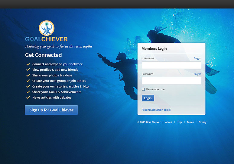Viewport: 234px width, 164px height.
Task: Open the Privacy footer link
Action: [x=202, y=122]
